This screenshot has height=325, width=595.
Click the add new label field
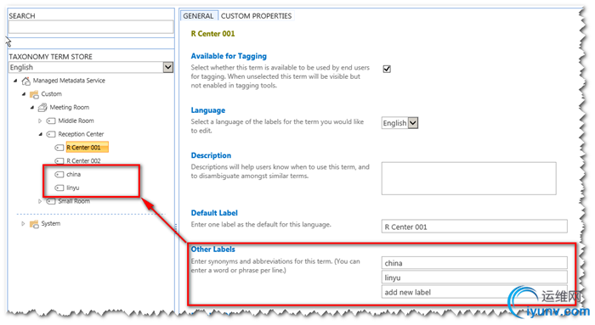click(474, 292)
